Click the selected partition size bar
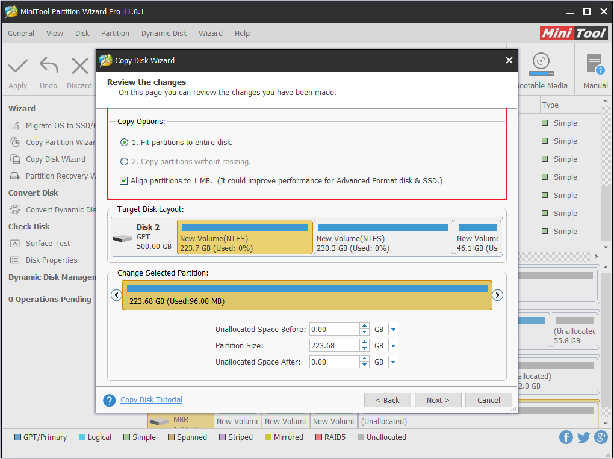The width and height of the screenshot is (614, 459). click(307, 295)
